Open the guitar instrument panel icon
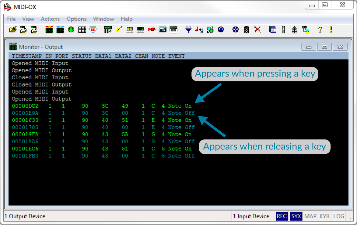Viewport: 357px width, 225px height. coord(119,29)
